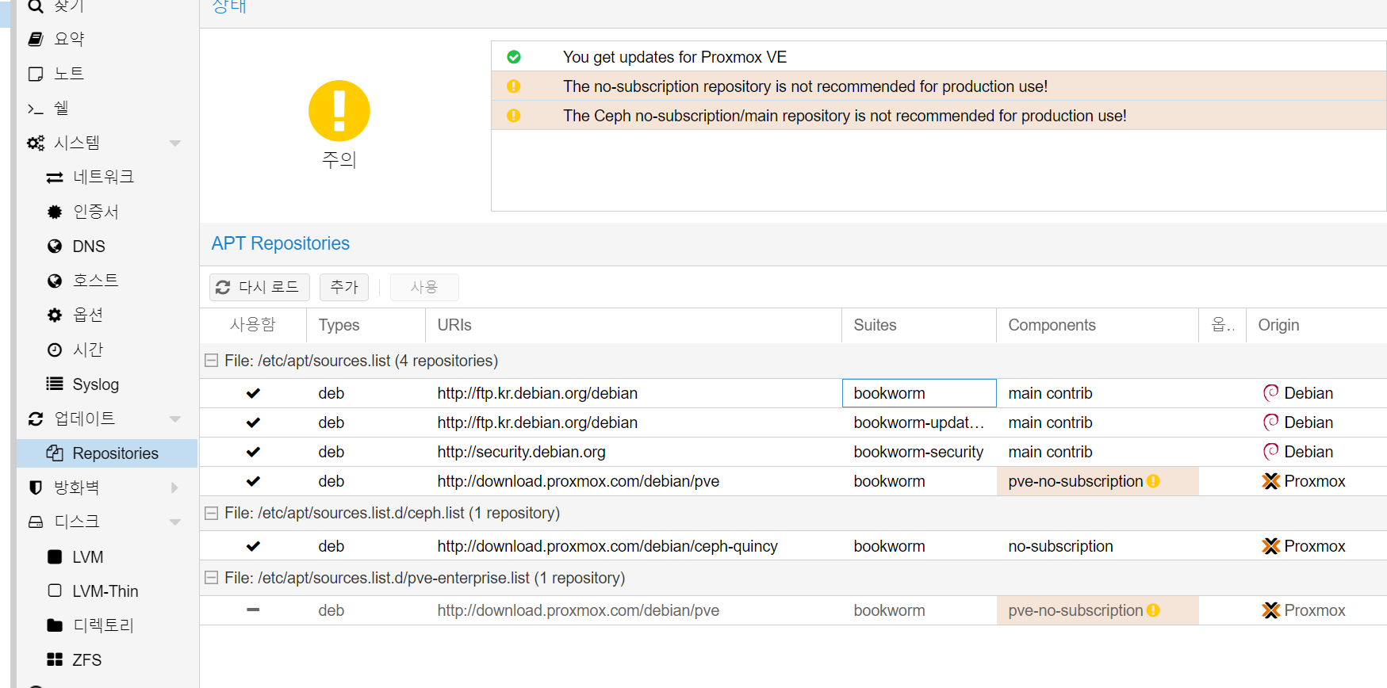Click the gear icon next to 옵션
Image resolution: width=1387 pixels, height=688 pixels.
55,315
